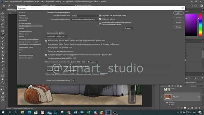The image size is (204, 115).
Task: Toggle automatic recovery information saving checkbox
Action: tap(100, 23)
